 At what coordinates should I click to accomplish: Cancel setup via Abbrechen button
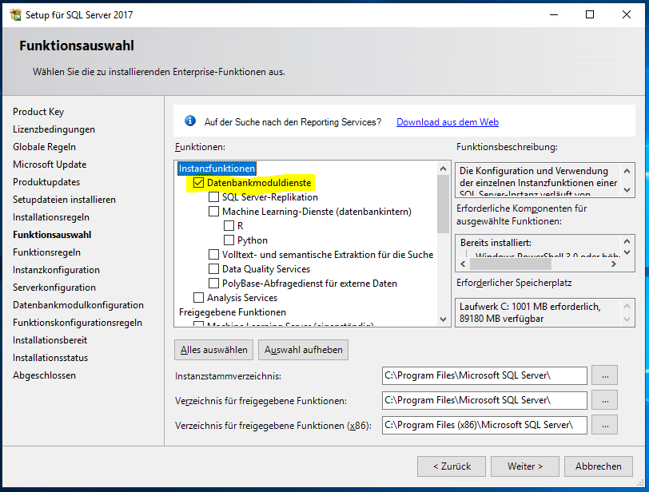click(x=598, y=466)
